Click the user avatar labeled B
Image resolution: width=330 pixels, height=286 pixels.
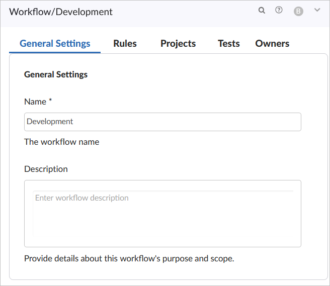[298, 11]
